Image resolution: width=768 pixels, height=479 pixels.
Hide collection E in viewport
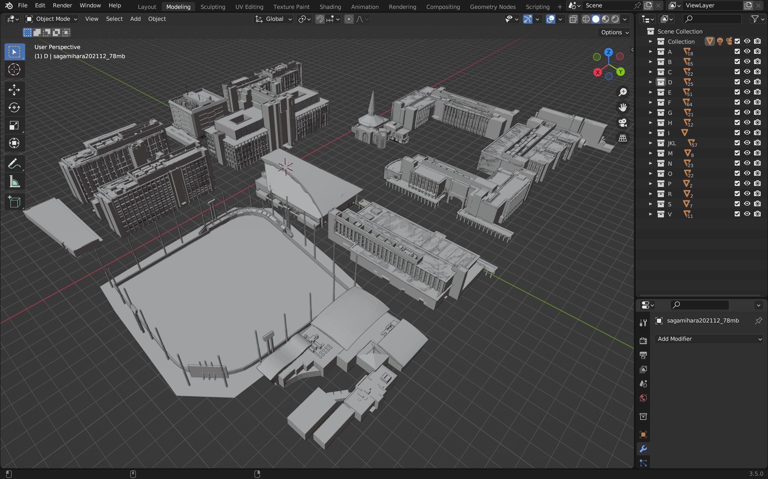747,92
